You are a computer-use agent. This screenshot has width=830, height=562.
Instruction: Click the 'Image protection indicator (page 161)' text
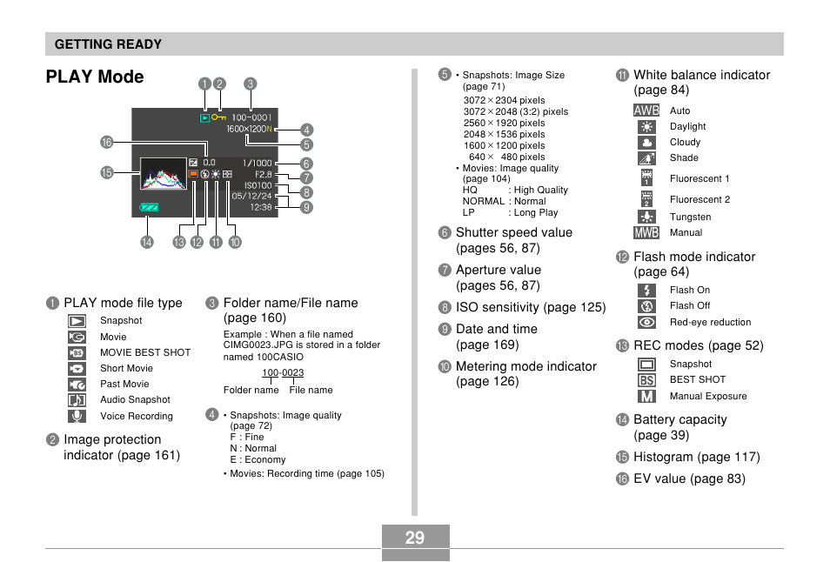(122, 447)
